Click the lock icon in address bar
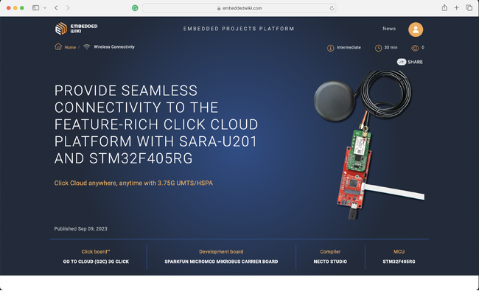Viewport: 479px width, 291px height. 219,8
